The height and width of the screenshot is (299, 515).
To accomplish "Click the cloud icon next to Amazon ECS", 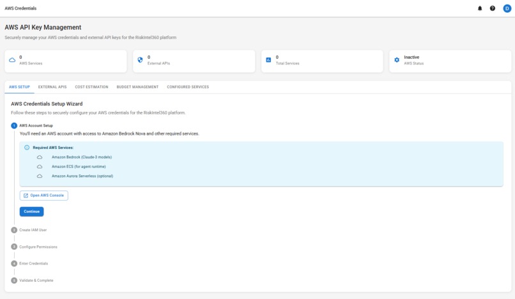I will (x=40, y=167).
